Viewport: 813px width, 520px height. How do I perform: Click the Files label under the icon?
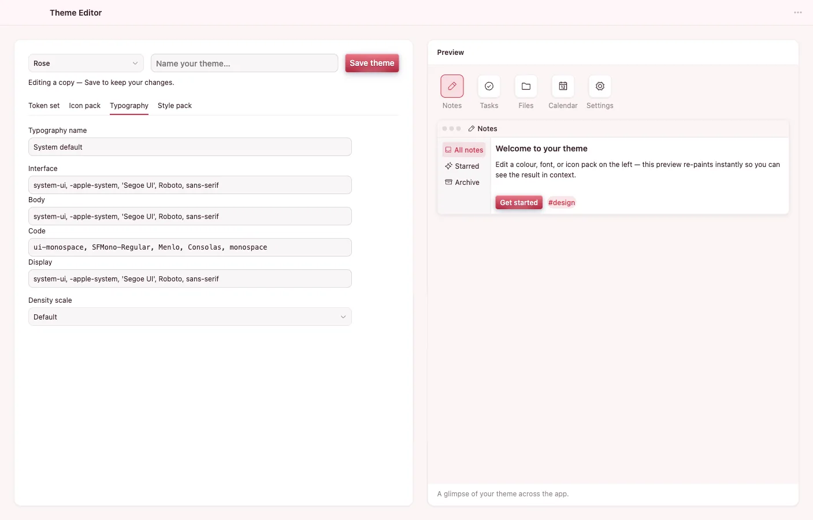(526, 106)
